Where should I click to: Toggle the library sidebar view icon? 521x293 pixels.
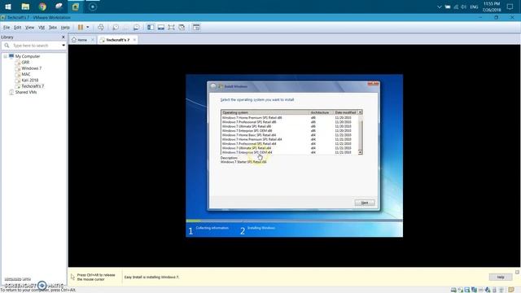click(151, 27)
